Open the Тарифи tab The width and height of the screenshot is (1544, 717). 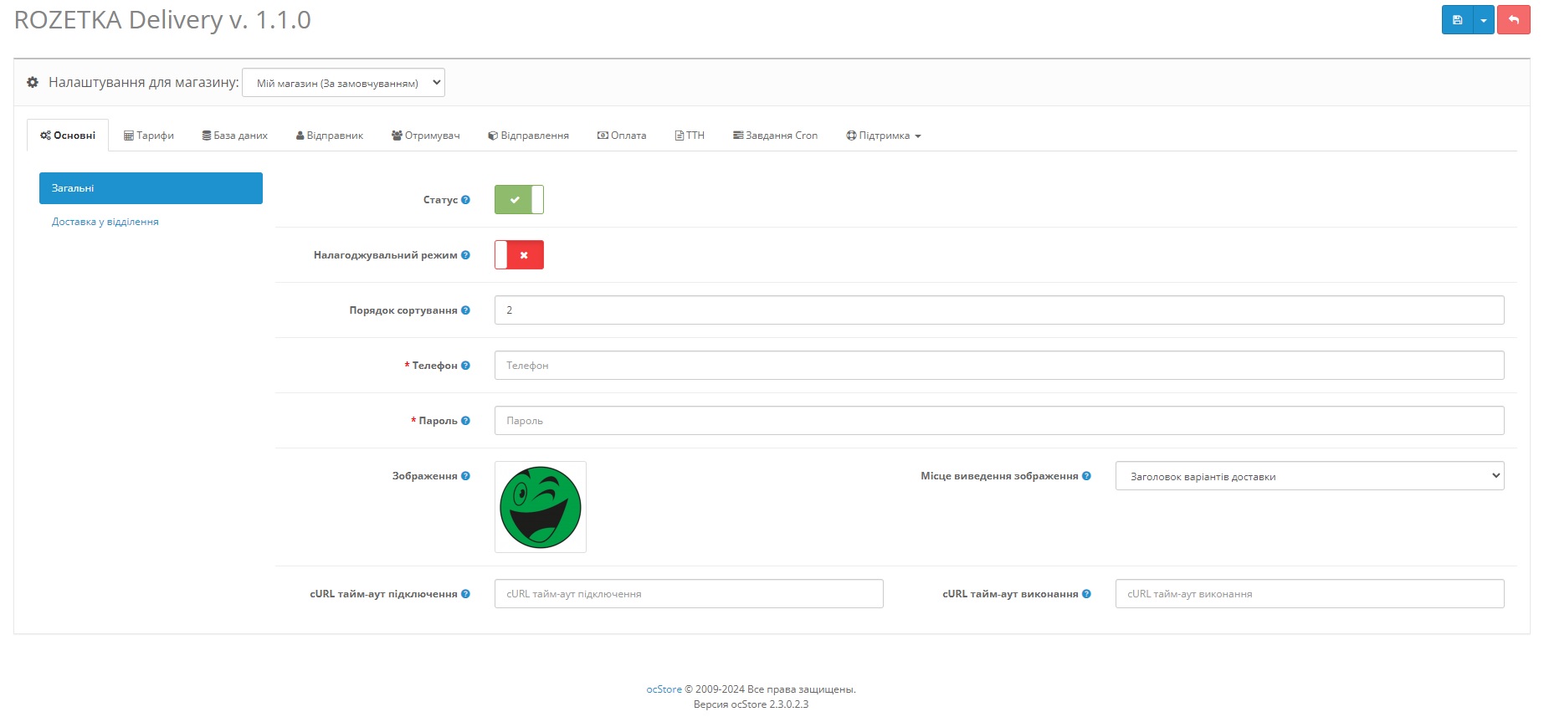click(x=149, y=136)
